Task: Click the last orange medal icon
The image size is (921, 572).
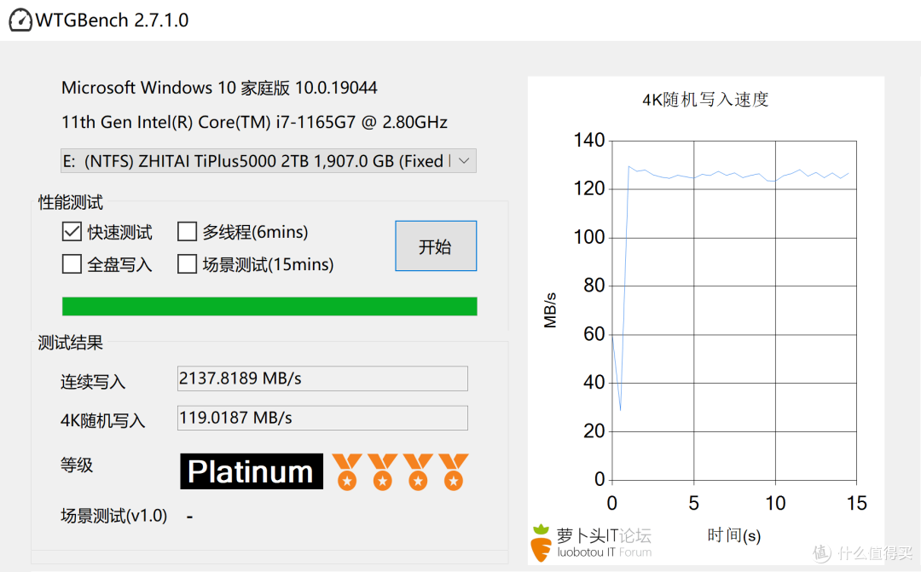Action: 454,471
